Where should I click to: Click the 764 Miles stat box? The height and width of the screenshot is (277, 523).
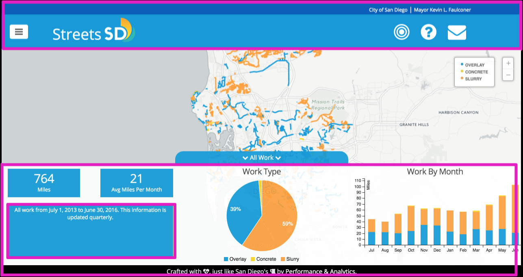44,183
